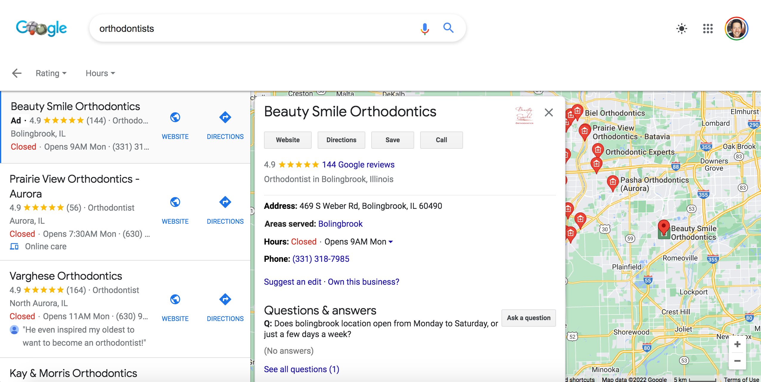The height and width of the screenshot is (382, 761).
Task: Click the Biel Orthodontics map pin
Action: [577, 112]
